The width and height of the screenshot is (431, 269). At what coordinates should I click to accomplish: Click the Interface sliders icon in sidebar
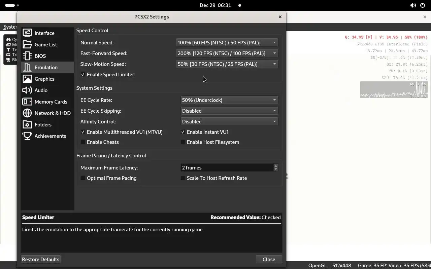(27, 33)
